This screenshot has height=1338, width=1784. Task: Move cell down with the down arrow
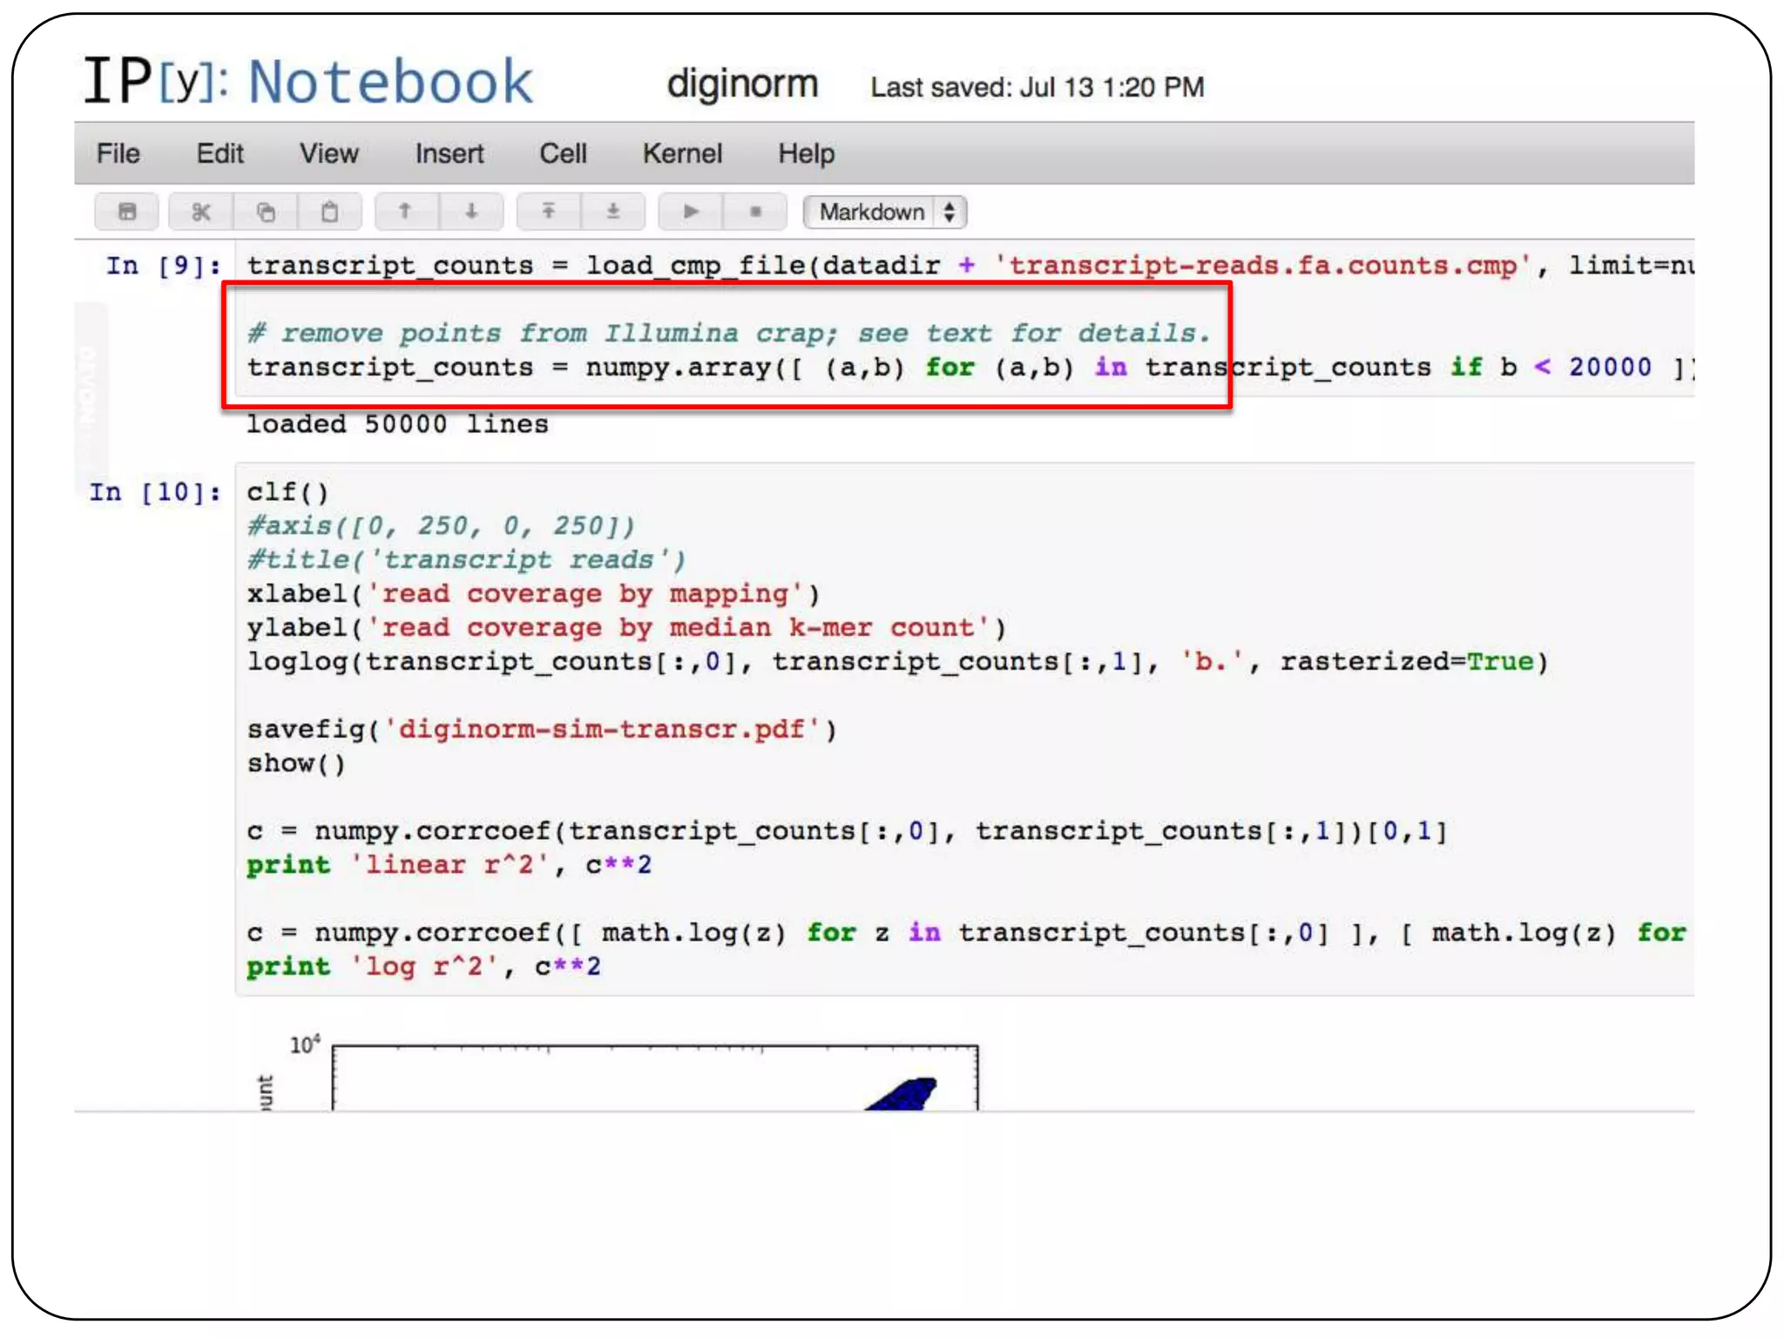[471, 212]
